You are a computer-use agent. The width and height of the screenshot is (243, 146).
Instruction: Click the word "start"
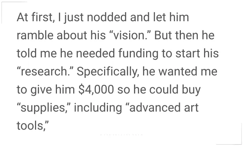click(x=188, y=53)
